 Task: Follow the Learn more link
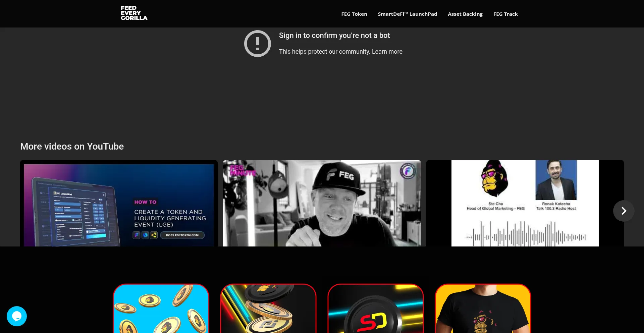[387, 52]
